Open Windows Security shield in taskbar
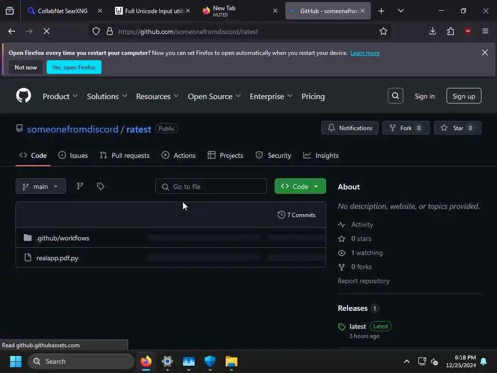The width and height of the screenshot is (497, 373). coord(210,361)
